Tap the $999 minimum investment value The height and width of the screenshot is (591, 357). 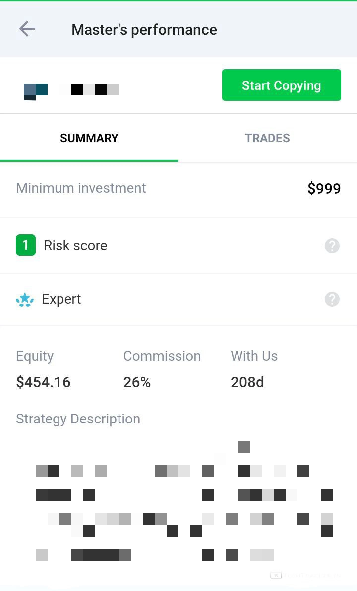(x=324, y=189)
